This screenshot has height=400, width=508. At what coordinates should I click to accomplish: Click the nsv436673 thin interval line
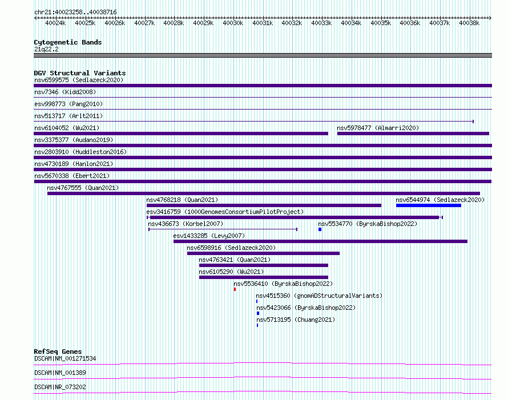coord(223,229)
